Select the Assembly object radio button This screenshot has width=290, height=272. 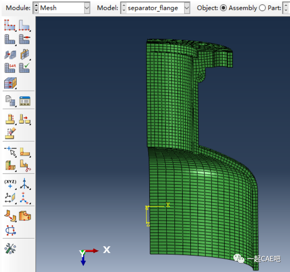point(224,8)
